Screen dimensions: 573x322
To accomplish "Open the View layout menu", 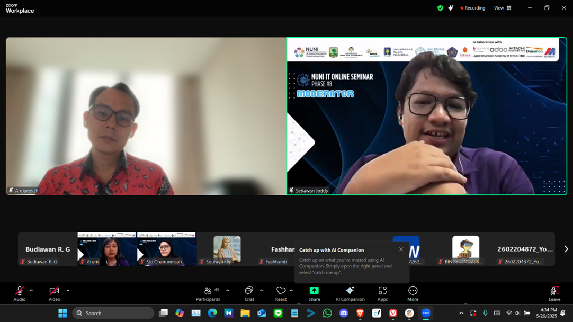I will tap(503, 8).
